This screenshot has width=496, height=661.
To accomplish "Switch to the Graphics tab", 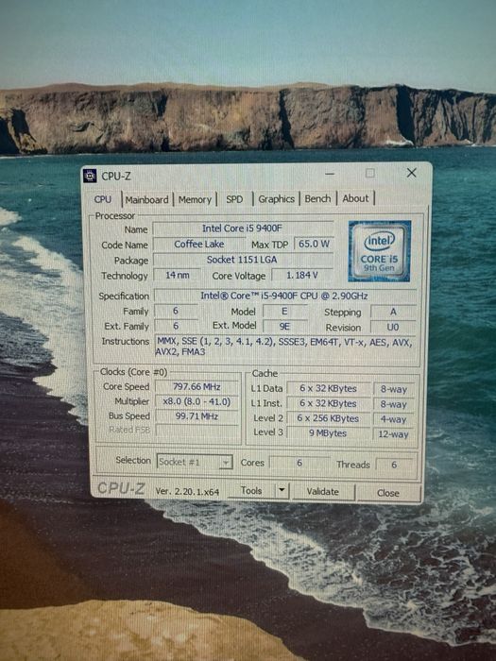I will pyautogui.click(x=276, y=198).
